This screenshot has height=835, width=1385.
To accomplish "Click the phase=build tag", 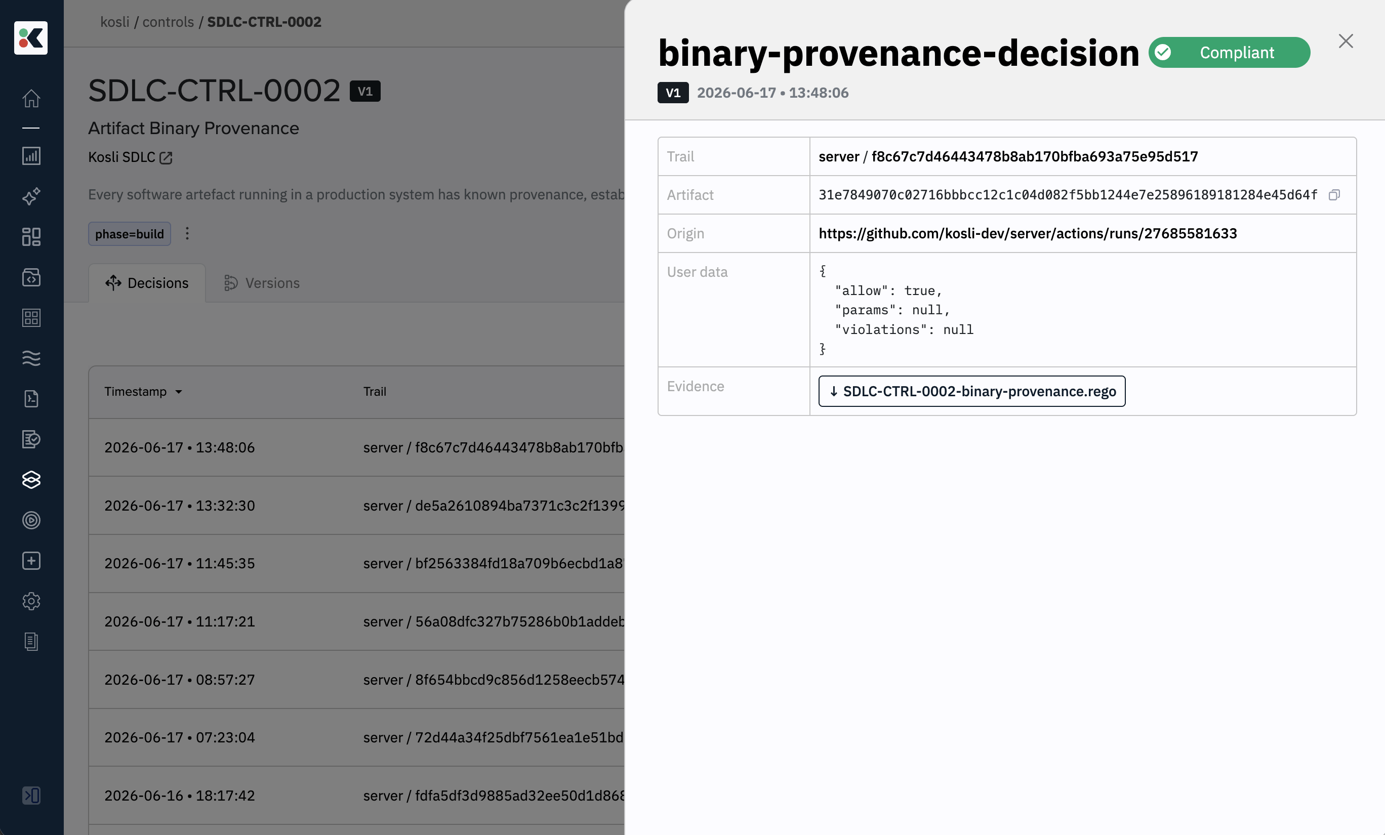I will point(129,234).
